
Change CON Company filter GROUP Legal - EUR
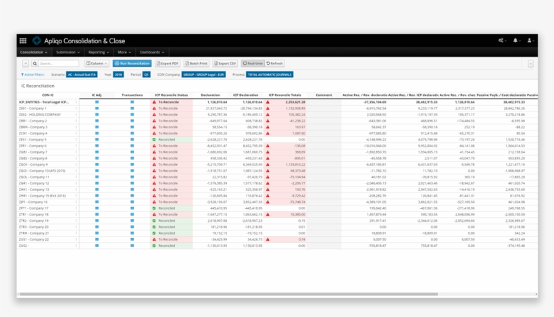click(203, 74)
